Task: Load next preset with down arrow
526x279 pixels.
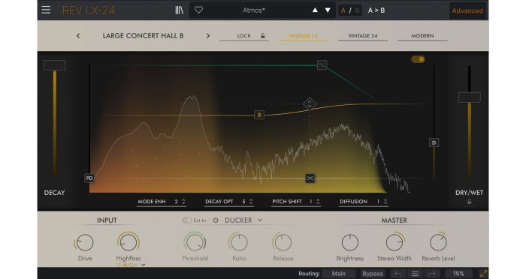Action: pos(328,10)
